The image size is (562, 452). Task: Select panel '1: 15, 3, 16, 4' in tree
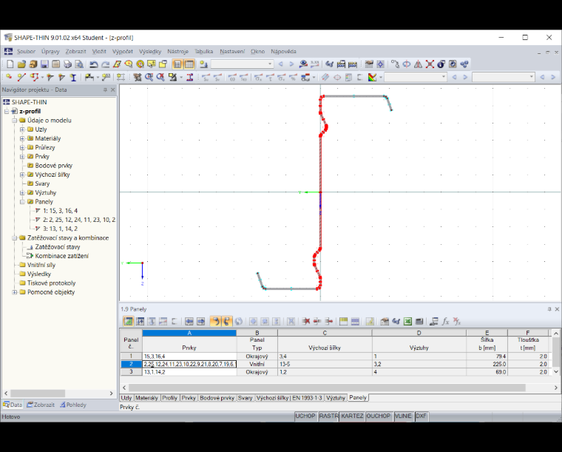(60, 211)
